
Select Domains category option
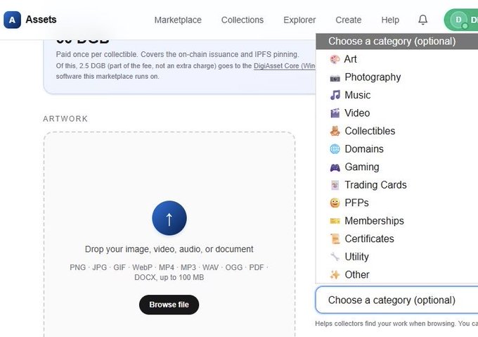[397, 149]
